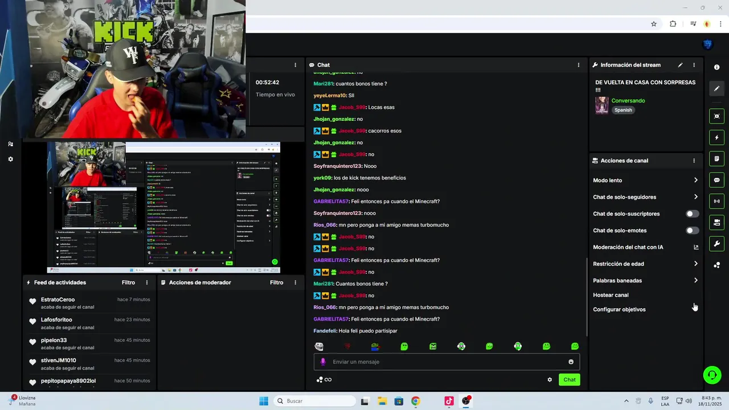Click EstratoCeroo in the activity feed

pos(58,300)
